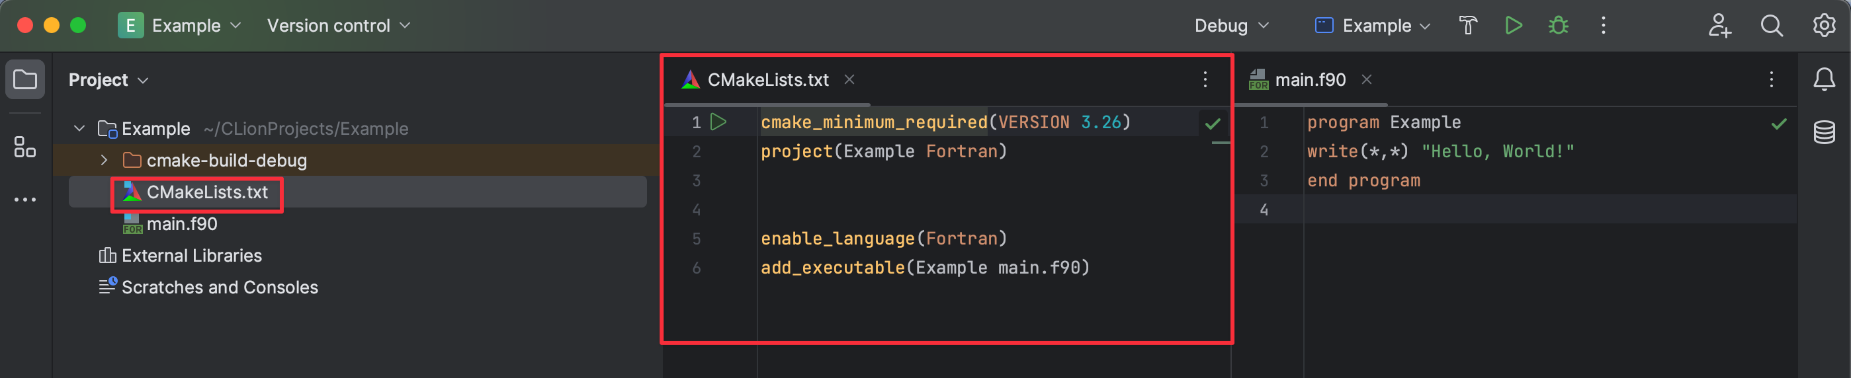This screenshot has height=378, width=1851.
Task: Close the CMakeLists.txt tab
Action: [849, 79]
